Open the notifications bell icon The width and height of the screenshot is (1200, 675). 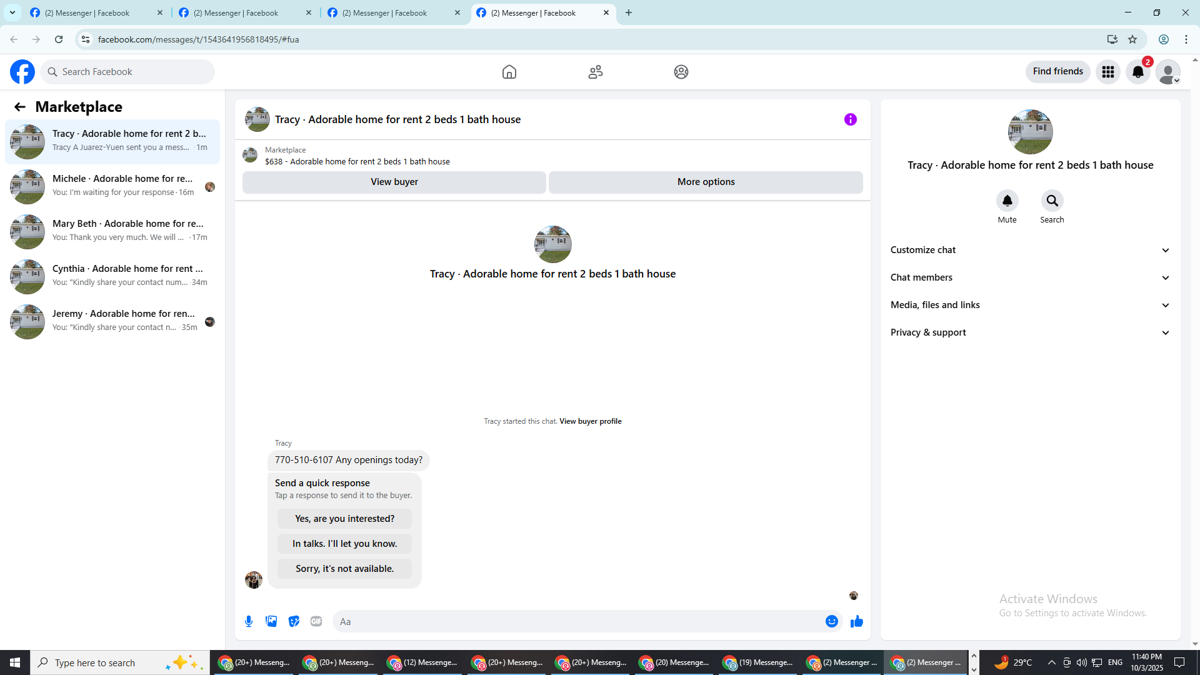(x=1138, y=72)
